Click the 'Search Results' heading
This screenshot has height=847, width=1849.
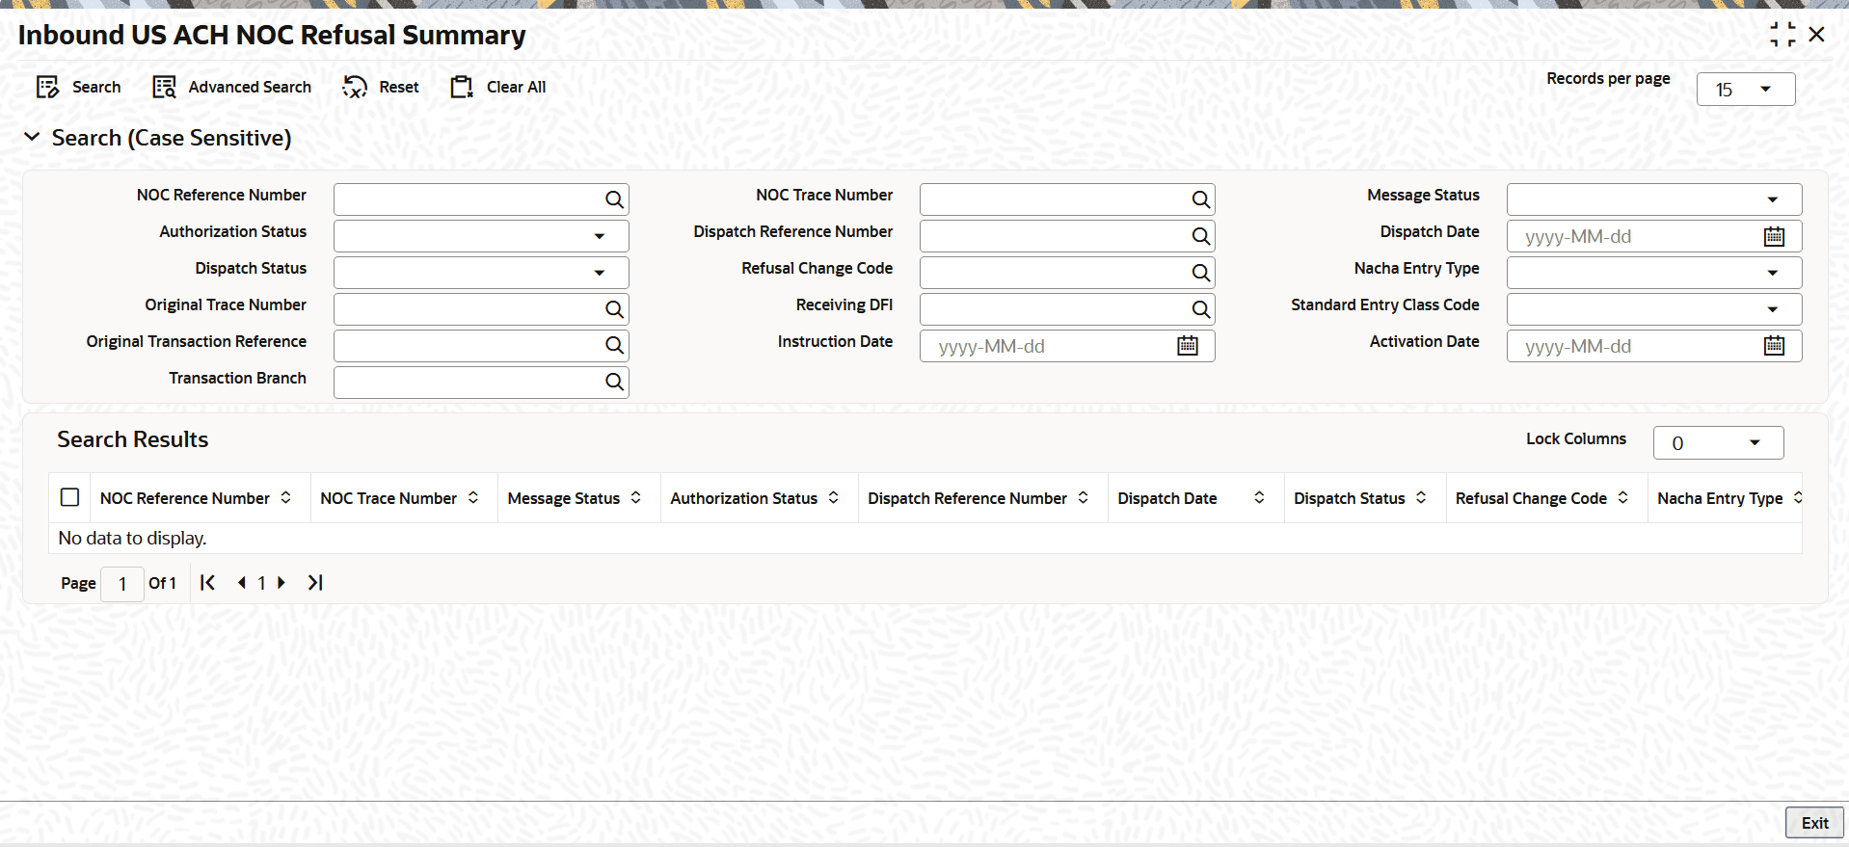[133, 439]
